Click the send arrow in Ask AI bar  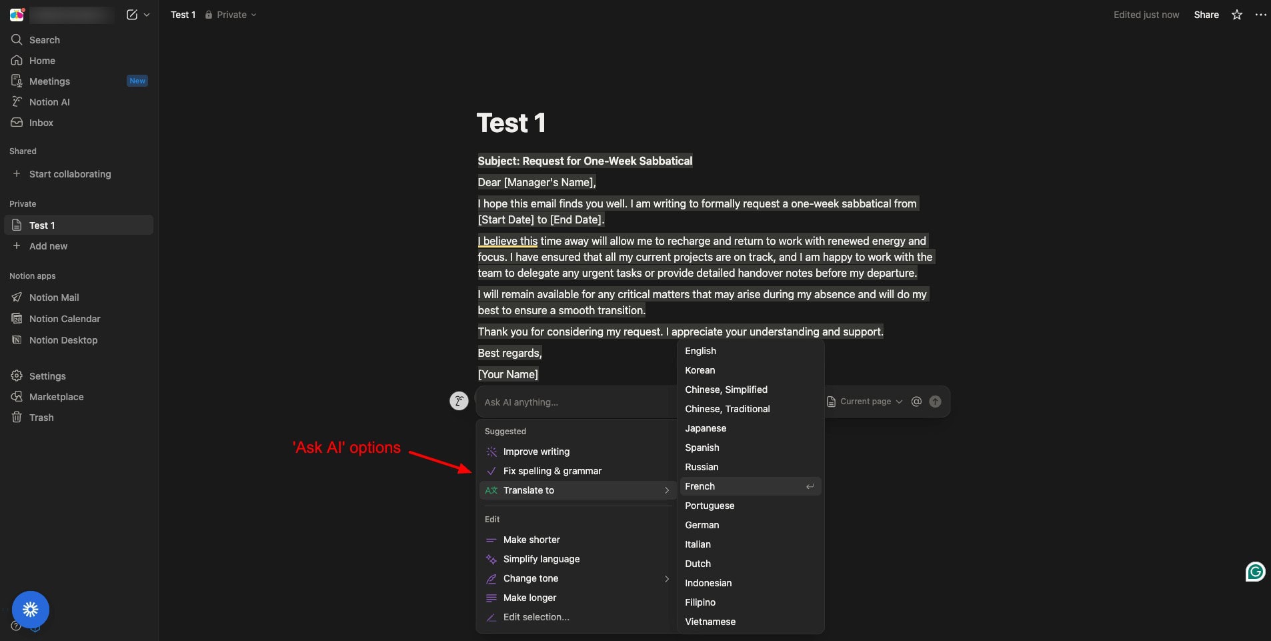pos(935,402)
